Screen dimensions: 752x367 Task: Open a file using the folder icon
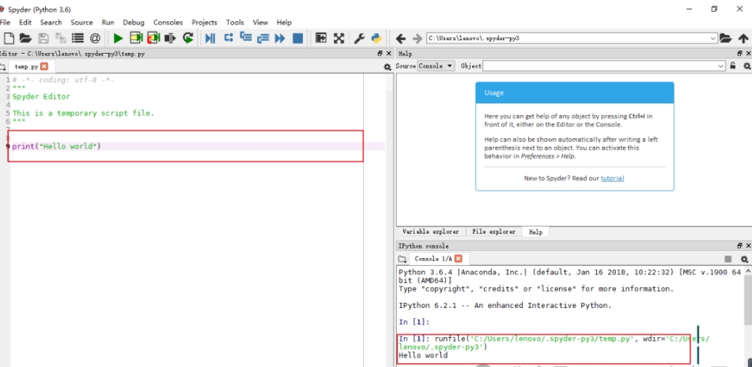pyautogui.click(x=25, y=38)
